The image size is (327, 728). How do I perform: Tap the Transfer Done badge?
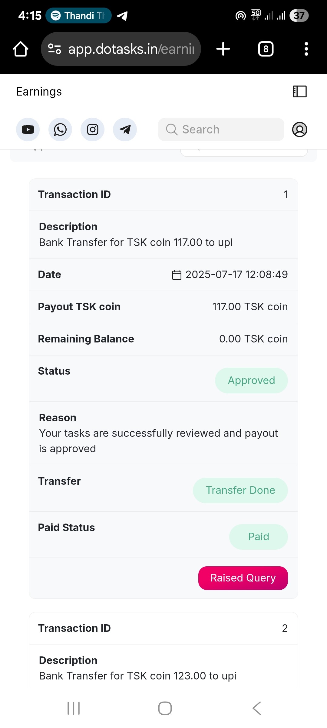[x=240, y=490]
